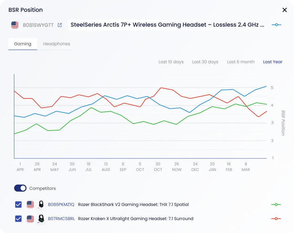Screen dimensions: 294x233
Task: Click Razer Kraken X headset thumbnail
Action: 41,219
